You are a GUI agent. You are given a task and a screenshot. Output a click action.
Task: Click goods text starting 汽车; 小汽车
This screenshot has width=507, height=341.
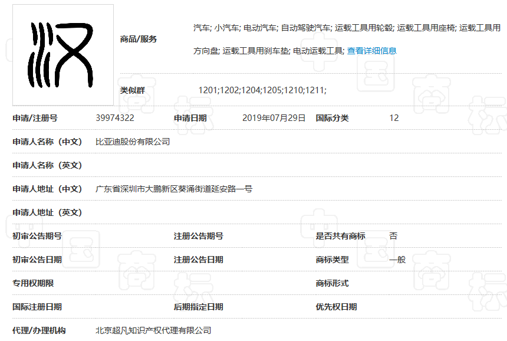pyautogui.click(x=347, y=28)
